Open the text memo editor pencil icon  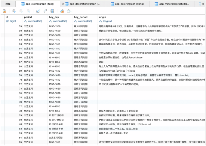pos(38,11)
